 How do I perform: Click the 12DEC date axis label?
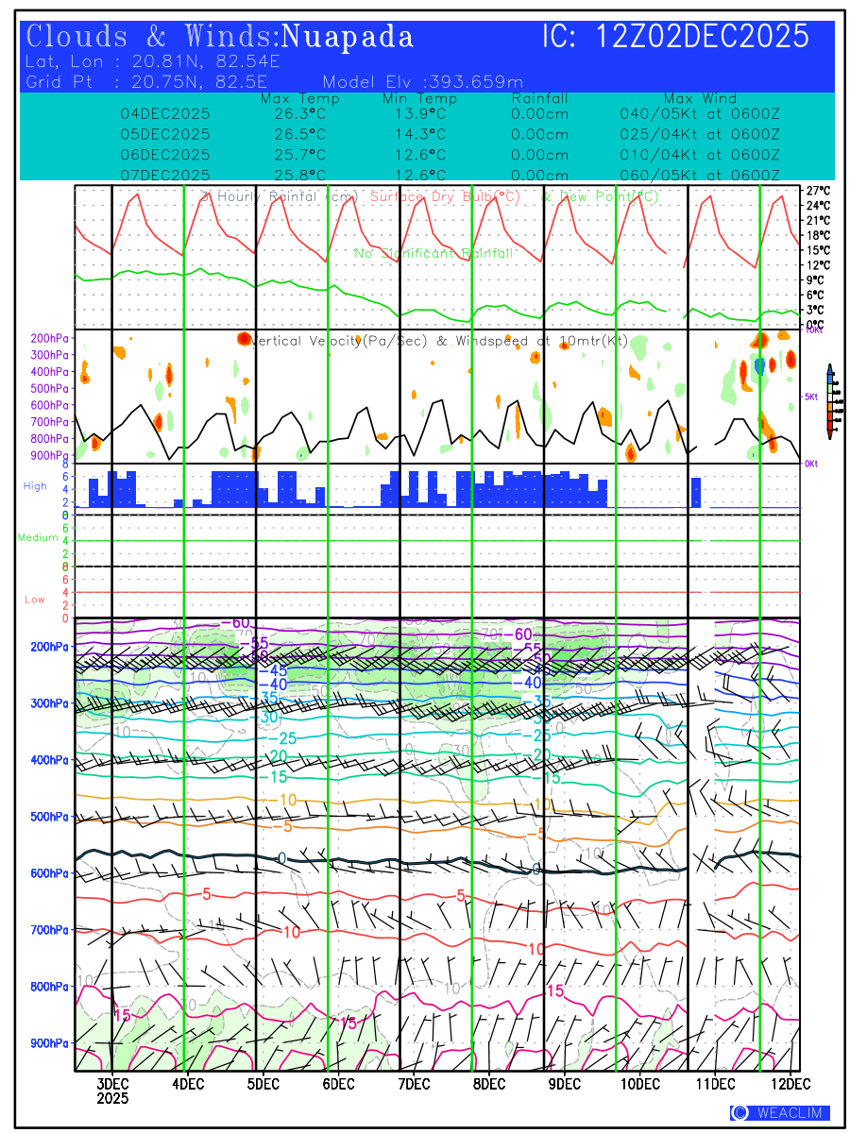pyautogui.click(x=786, y=1083)
